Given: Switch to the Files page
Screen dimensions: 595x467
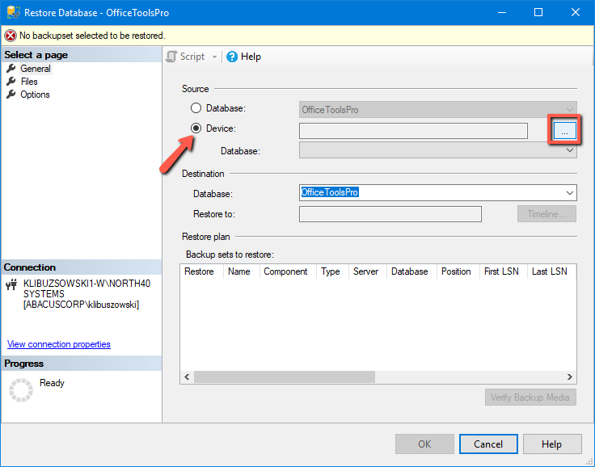Looking at the screenshot, I should point(29,82).
